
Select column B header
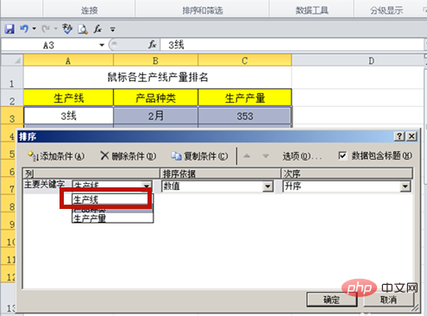point(155,60)
